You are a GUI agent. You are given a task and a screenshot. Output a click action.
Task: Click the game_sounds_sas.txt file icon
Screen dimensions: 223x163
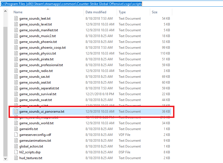click(16, 77)
